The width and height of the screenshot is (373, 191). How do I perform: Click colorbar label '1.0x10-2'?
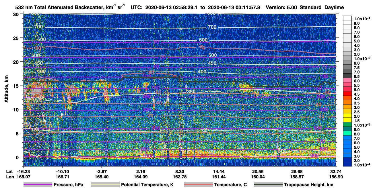362,58
